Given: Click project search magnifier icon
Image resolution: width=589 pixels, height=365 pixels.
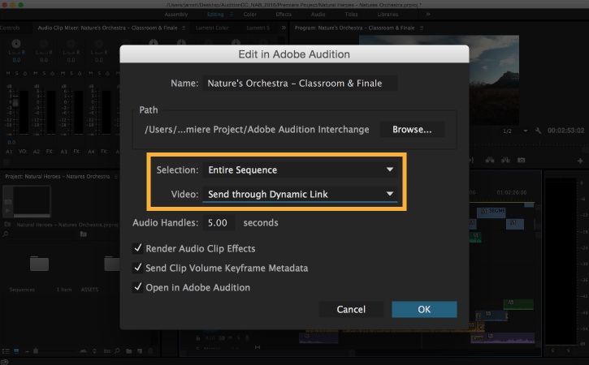Looking at the screenshot, I should point(6,234).
